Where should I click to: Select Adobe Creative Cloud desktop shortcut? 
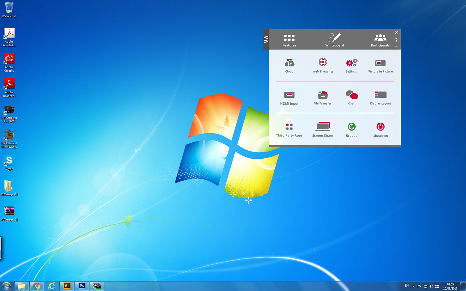(9, 63)
